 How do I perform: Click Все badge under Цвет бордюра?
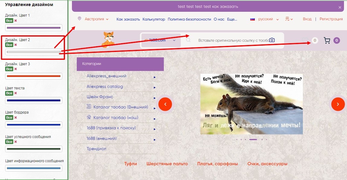click(9, 117)
